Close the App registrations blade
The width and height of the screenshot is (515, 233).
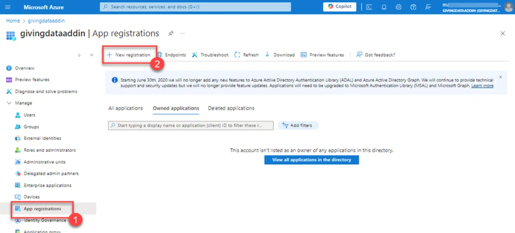pyautogui.click(x=503, y=34)
